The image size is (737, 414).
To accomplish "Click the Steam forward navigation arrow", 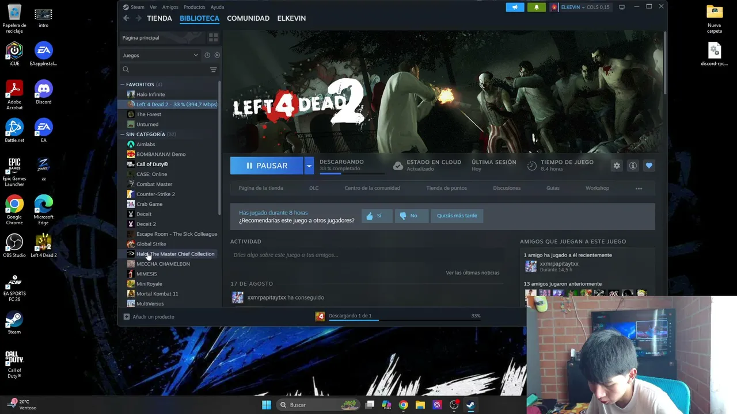I will coord(138,18).
